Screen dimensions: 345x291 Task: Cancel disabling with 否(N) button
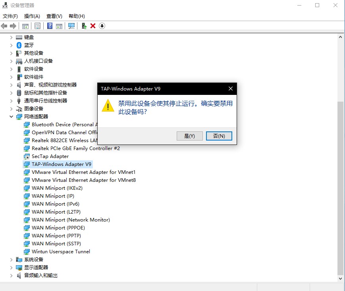click(219, 136)
